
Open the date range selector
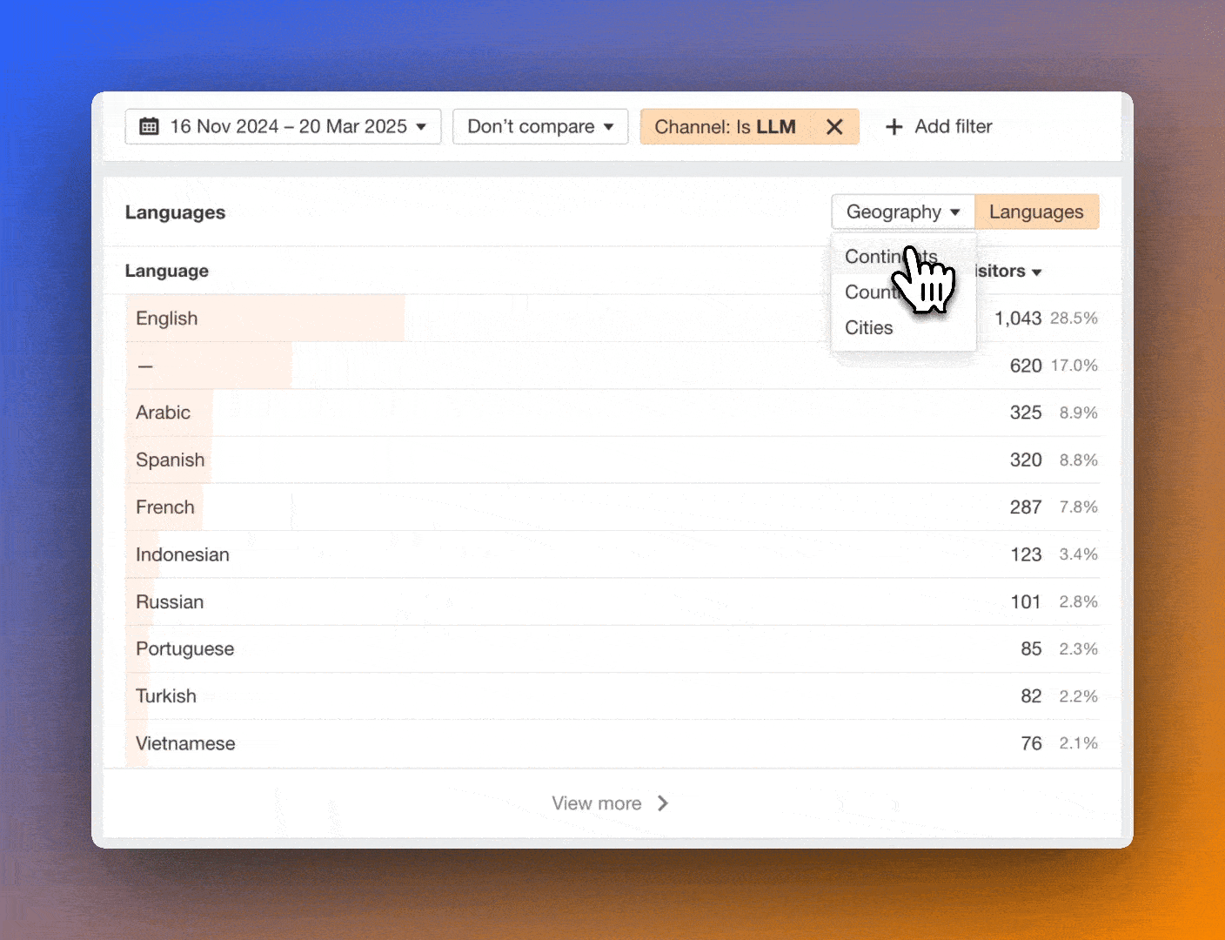(x=283, y=126)
